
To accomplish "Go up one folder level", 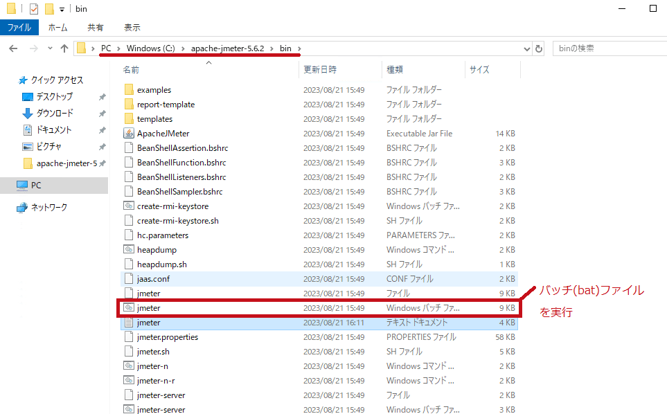I will 64,48.
